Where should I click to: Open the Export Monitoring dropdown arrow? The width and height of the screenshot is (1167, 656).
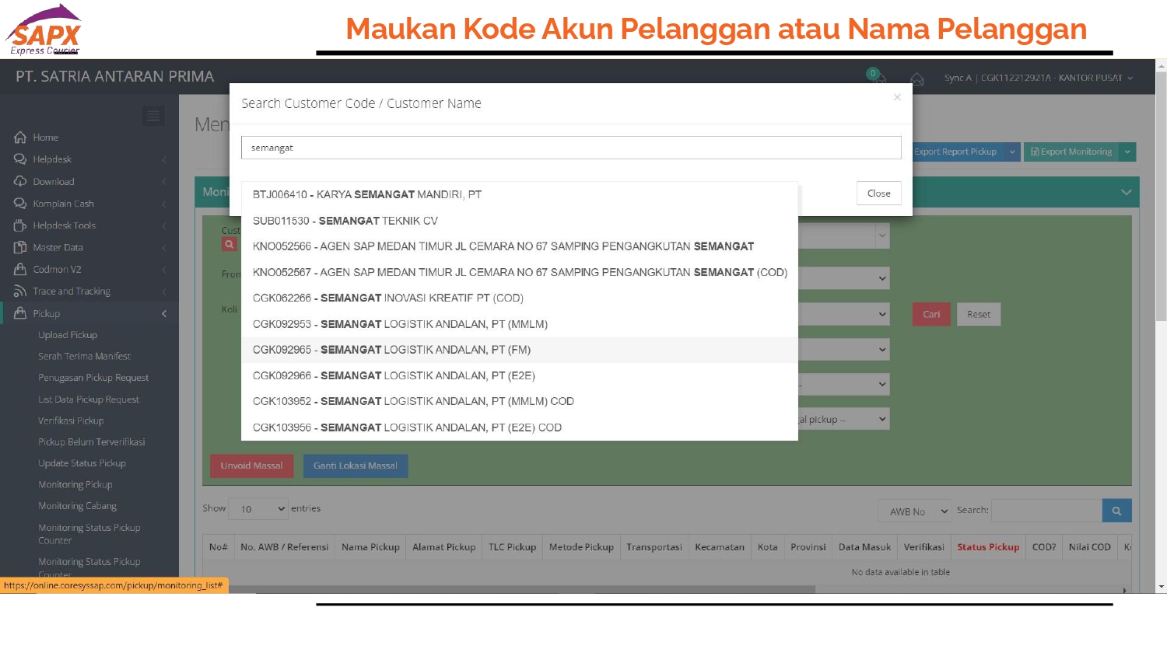click(1127, 152)
